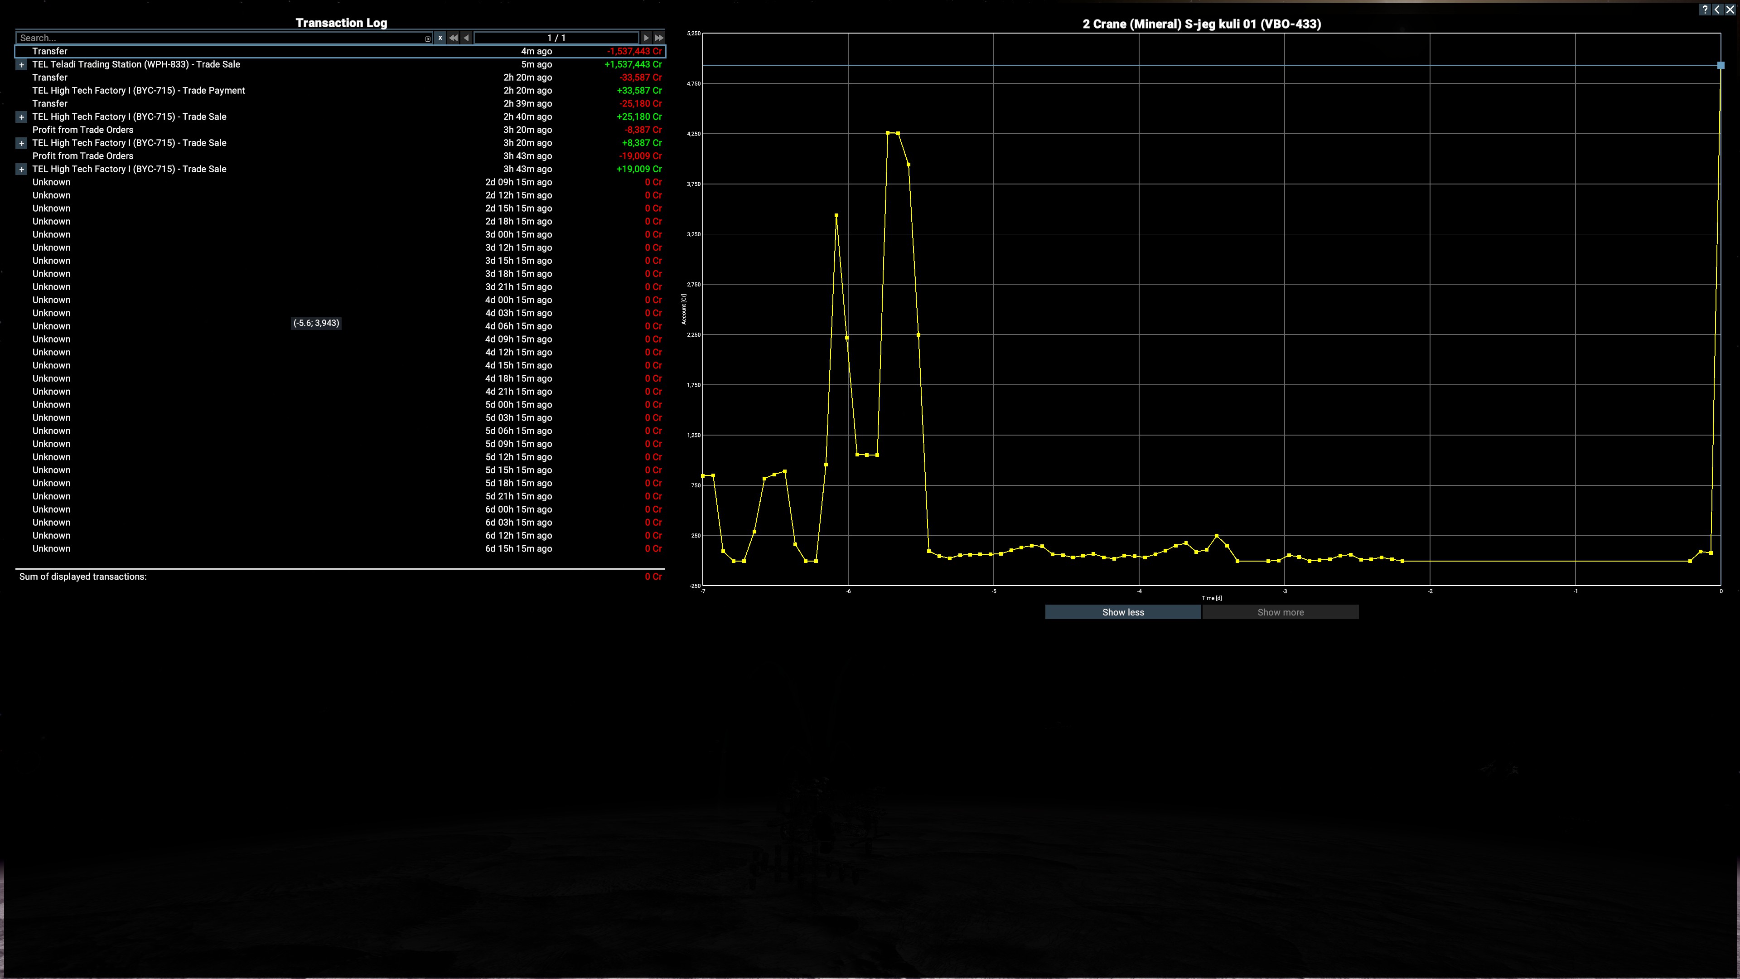Select the Trade Payment row for High Tech Factory
Image resolution: width=1740 pixels, height=979 pixels.
(x=340, y=91)
